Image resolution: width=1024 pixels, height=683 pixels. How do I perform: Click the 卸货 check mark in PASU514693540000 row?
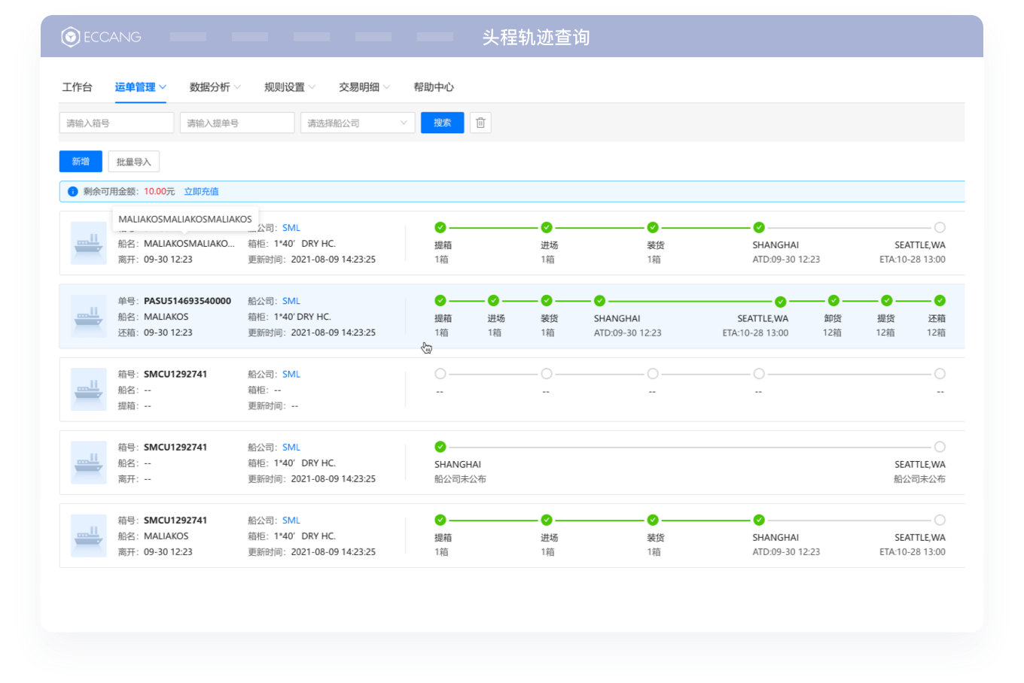coord(834,301)
